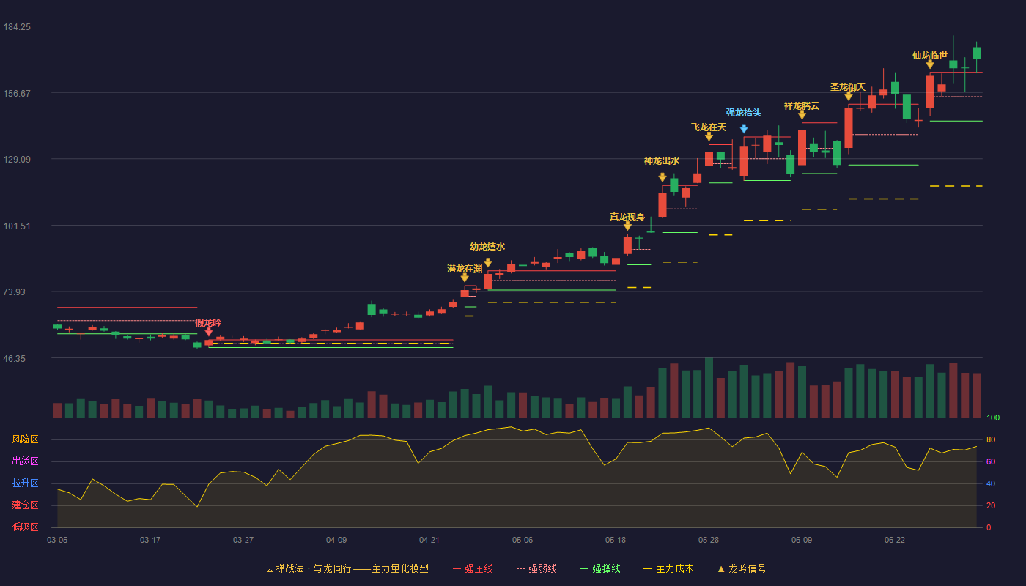This screenshot has height=586, width=1026.
Task: Select the large red candlestick under 圣龙御天
Action: tap(849, 128)
